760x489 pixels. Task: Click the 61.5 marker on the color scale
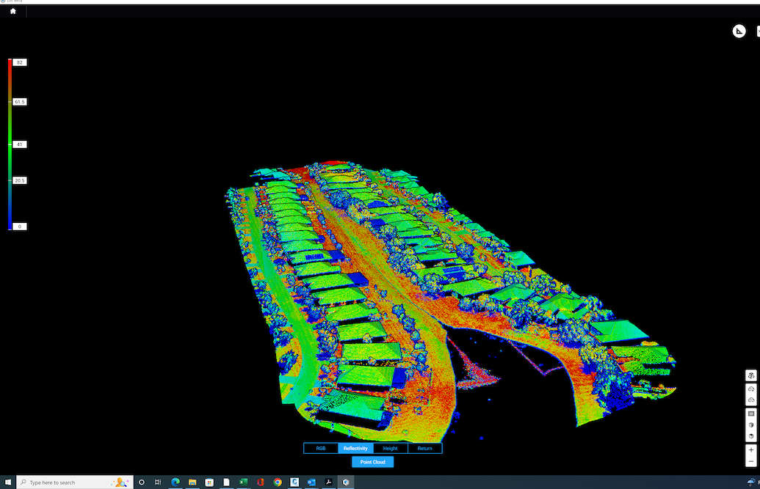[x=20, y=102]
